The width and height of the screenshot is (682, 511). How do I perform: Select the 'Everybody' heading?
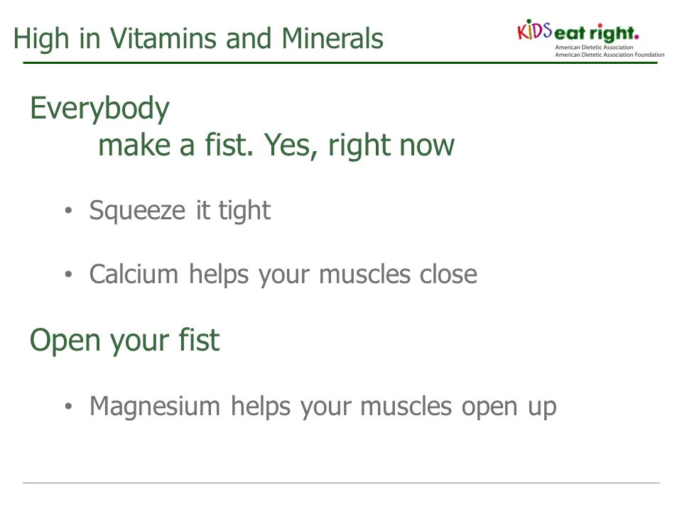[x=99, y=109]
